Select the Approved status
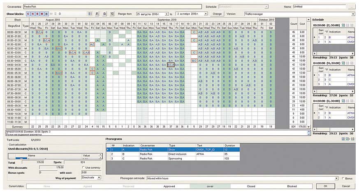The height and width of the screenshot is (193, 359). [x=169, y=186]
